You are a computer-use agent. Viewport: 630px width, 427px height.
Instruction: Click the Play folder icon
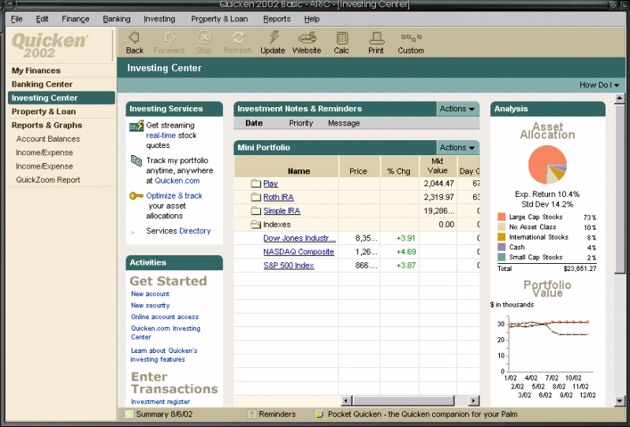[256, 184]
